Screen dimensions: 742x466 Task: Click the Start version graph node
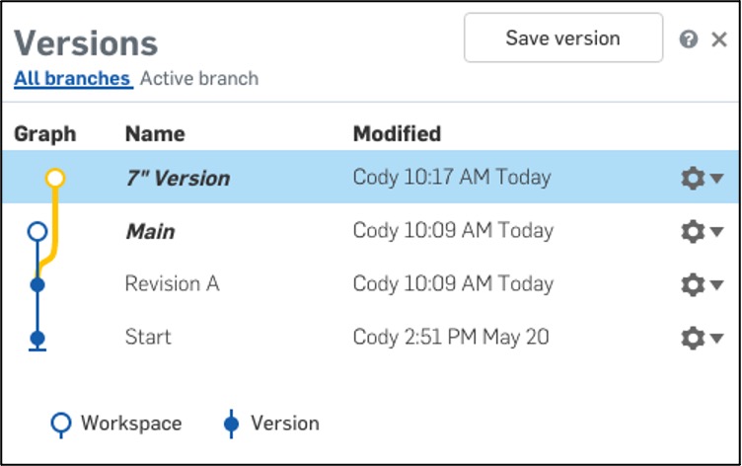37,338
